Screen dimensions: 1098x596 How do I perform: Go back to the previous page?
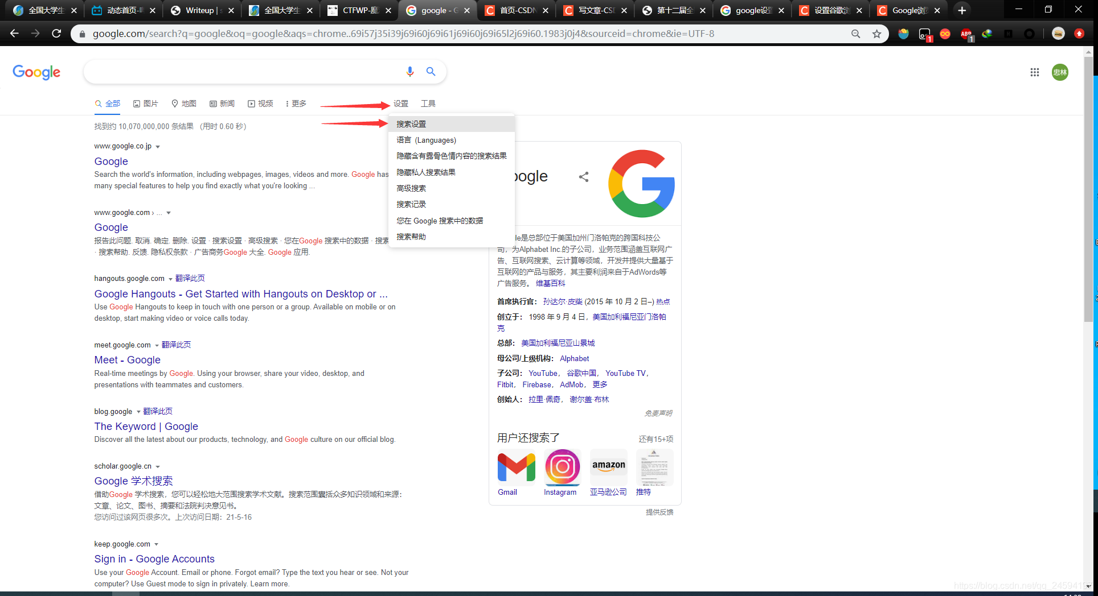pyautogui.click(x=15, y=34)
